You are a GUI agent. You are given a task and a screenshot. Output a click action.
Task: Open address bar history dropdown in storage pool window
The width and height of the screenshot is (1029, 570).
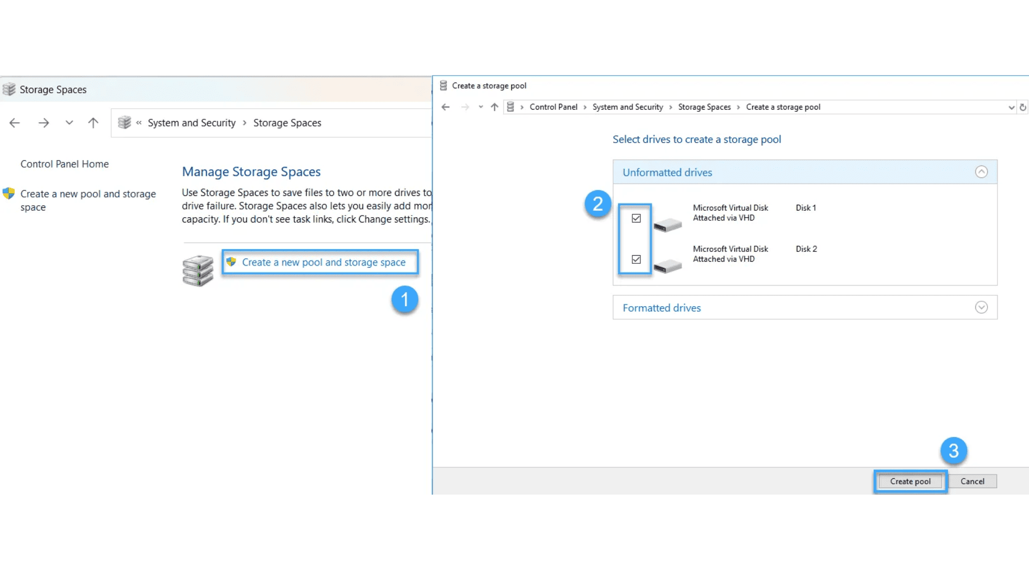coord(1011,107)
